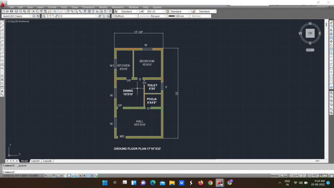This screenshot has width=334, height=188.
Task: Toggle Object Snap in the status bar
Action: [65, 176]
